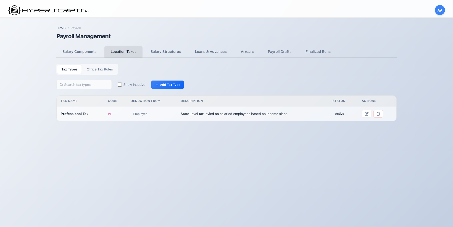Click the pencil edit icon in Actions column
Screen dimensions: 453x227
coord(366,114)
